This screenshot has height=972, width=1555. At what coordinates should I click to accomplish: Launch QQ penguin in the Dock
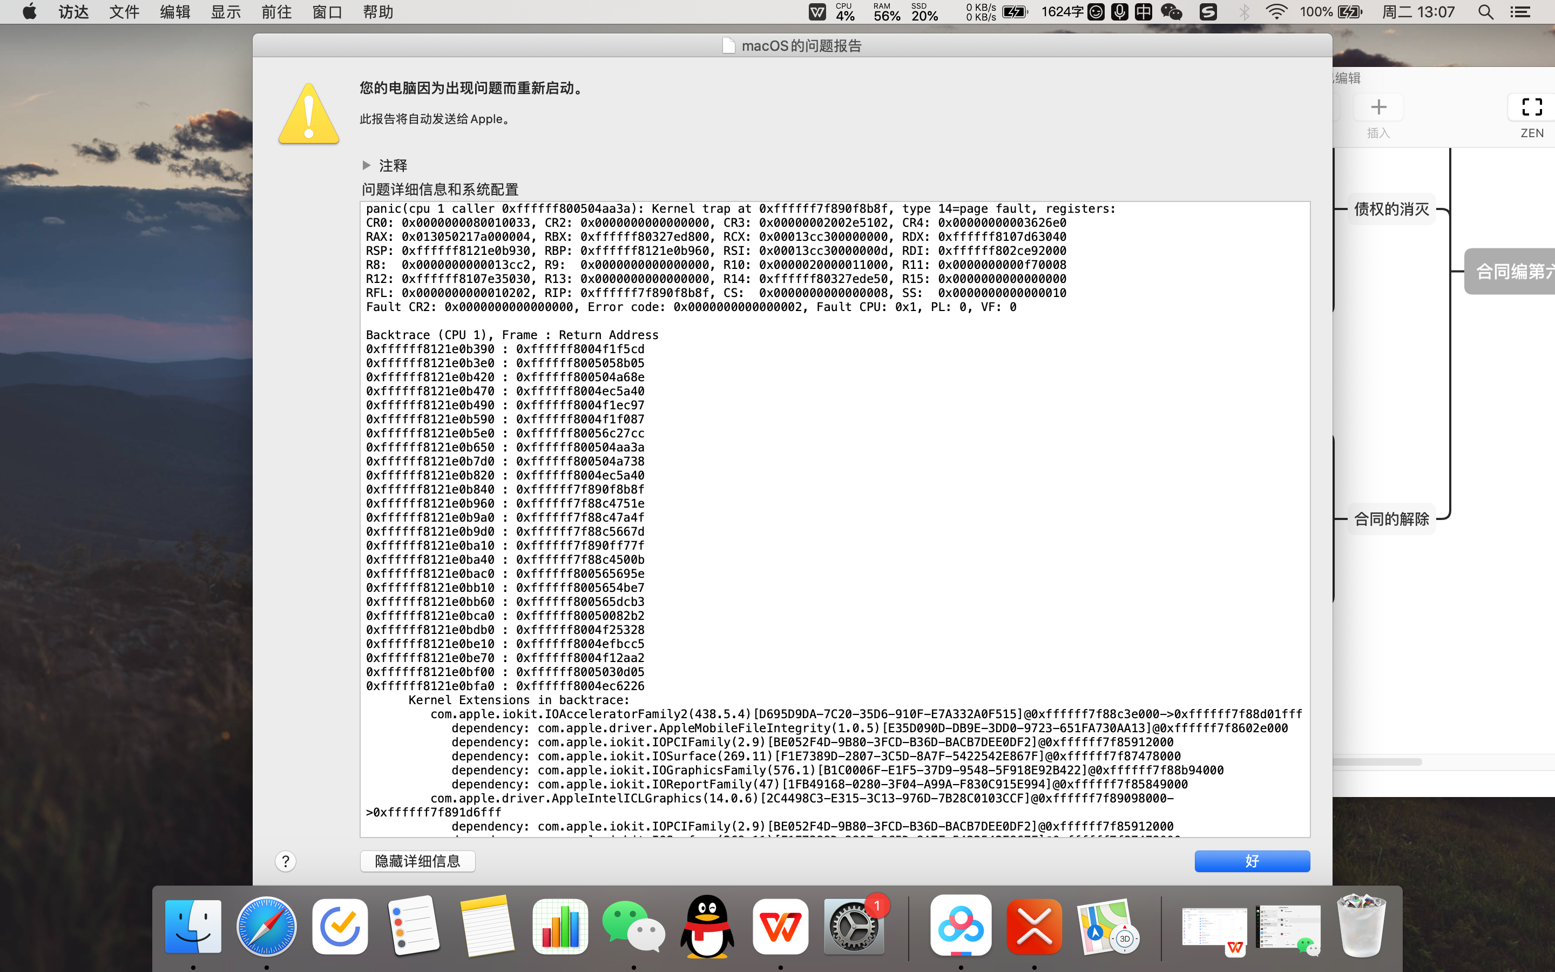point(707,926)
